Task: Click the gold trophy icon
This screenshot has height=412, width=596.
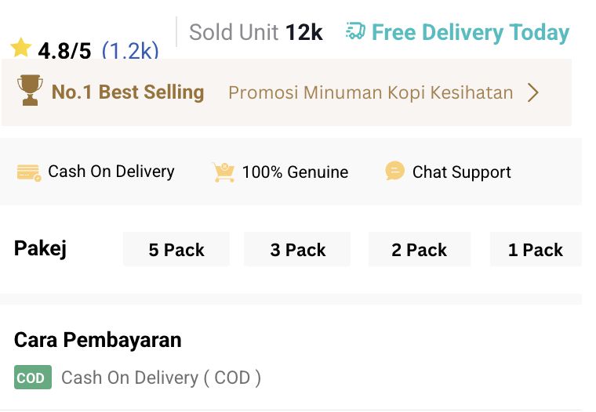Action: coord(30,92)
